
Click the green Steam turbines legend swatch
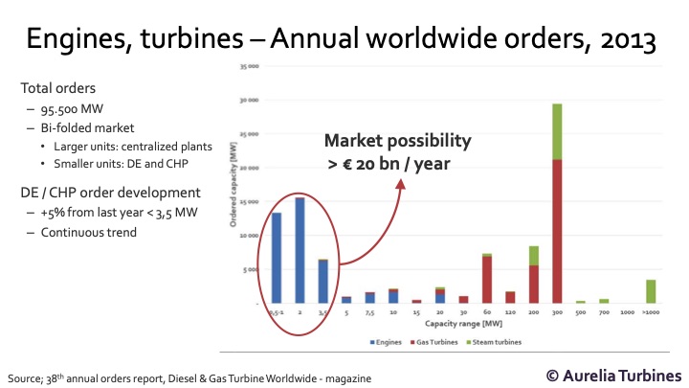click(468, 342)
